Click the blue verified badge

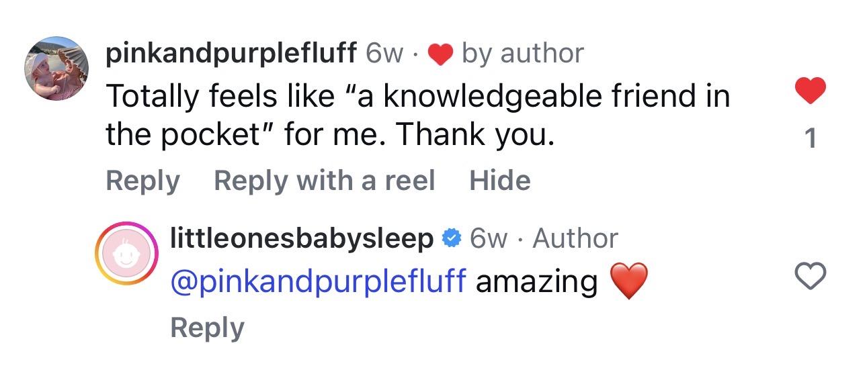point(450,238)
